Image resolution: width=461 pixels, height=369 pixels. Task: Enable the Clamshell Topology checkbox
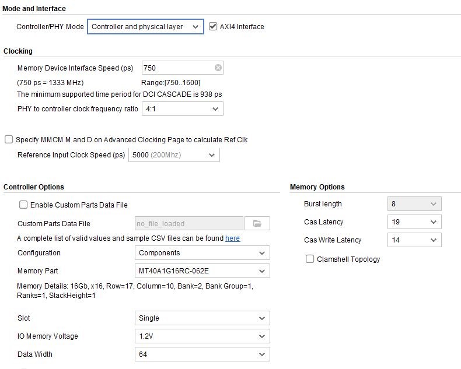tap(310, 259)
